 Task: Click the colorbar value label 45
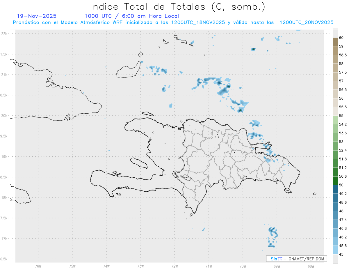click(x=341, y=254)
